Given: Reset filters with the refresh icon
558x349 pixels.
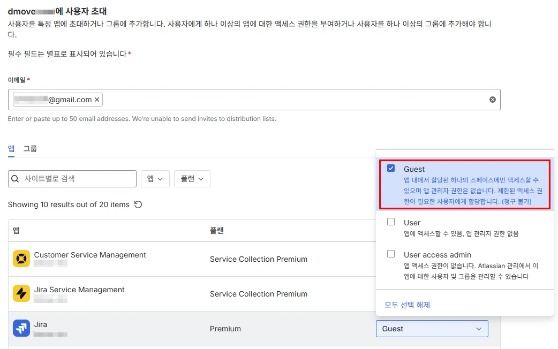Looking at the screenshot, I should 138,204.
